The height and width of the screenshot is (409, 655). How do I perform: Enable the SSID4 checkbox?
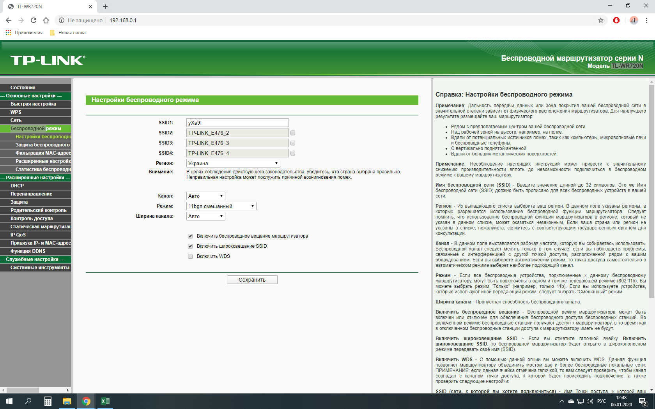293,153
